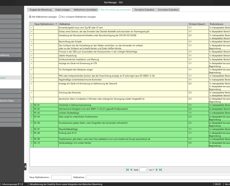This screenshot has width=230, height=186.
Task: Expand row RC-10 plus icon
Action: point(32,143)
